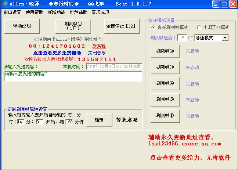Click the message content text box
238x170 pixels.
[x=73, y=76]
